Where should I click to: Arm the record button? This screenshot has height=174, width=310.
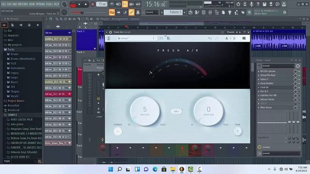point(93,4)
